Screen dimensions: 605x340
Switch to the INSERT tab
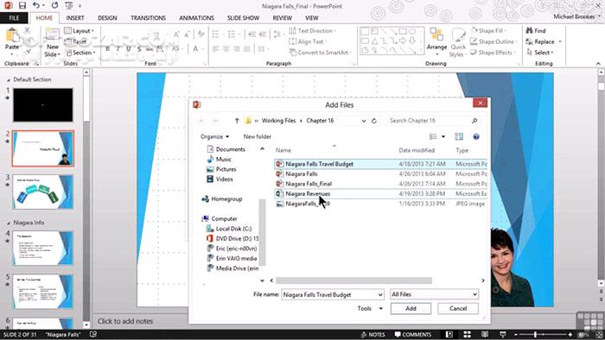point(75,18)
